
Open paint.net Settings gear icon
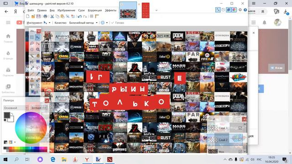pyautogui.click(x=240, y=10)
